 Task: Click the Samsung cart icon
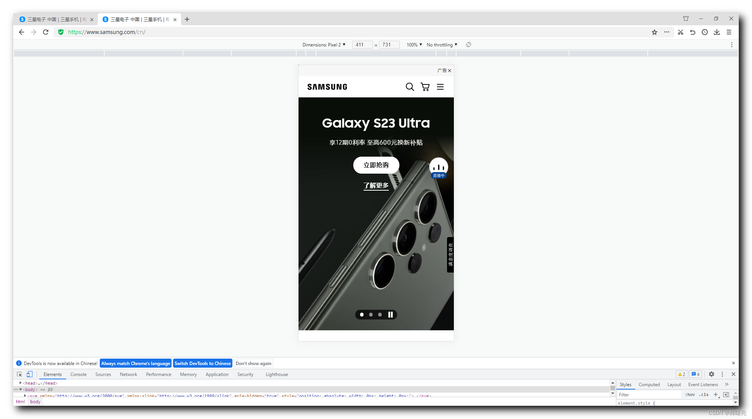click(x=425, y=86)
